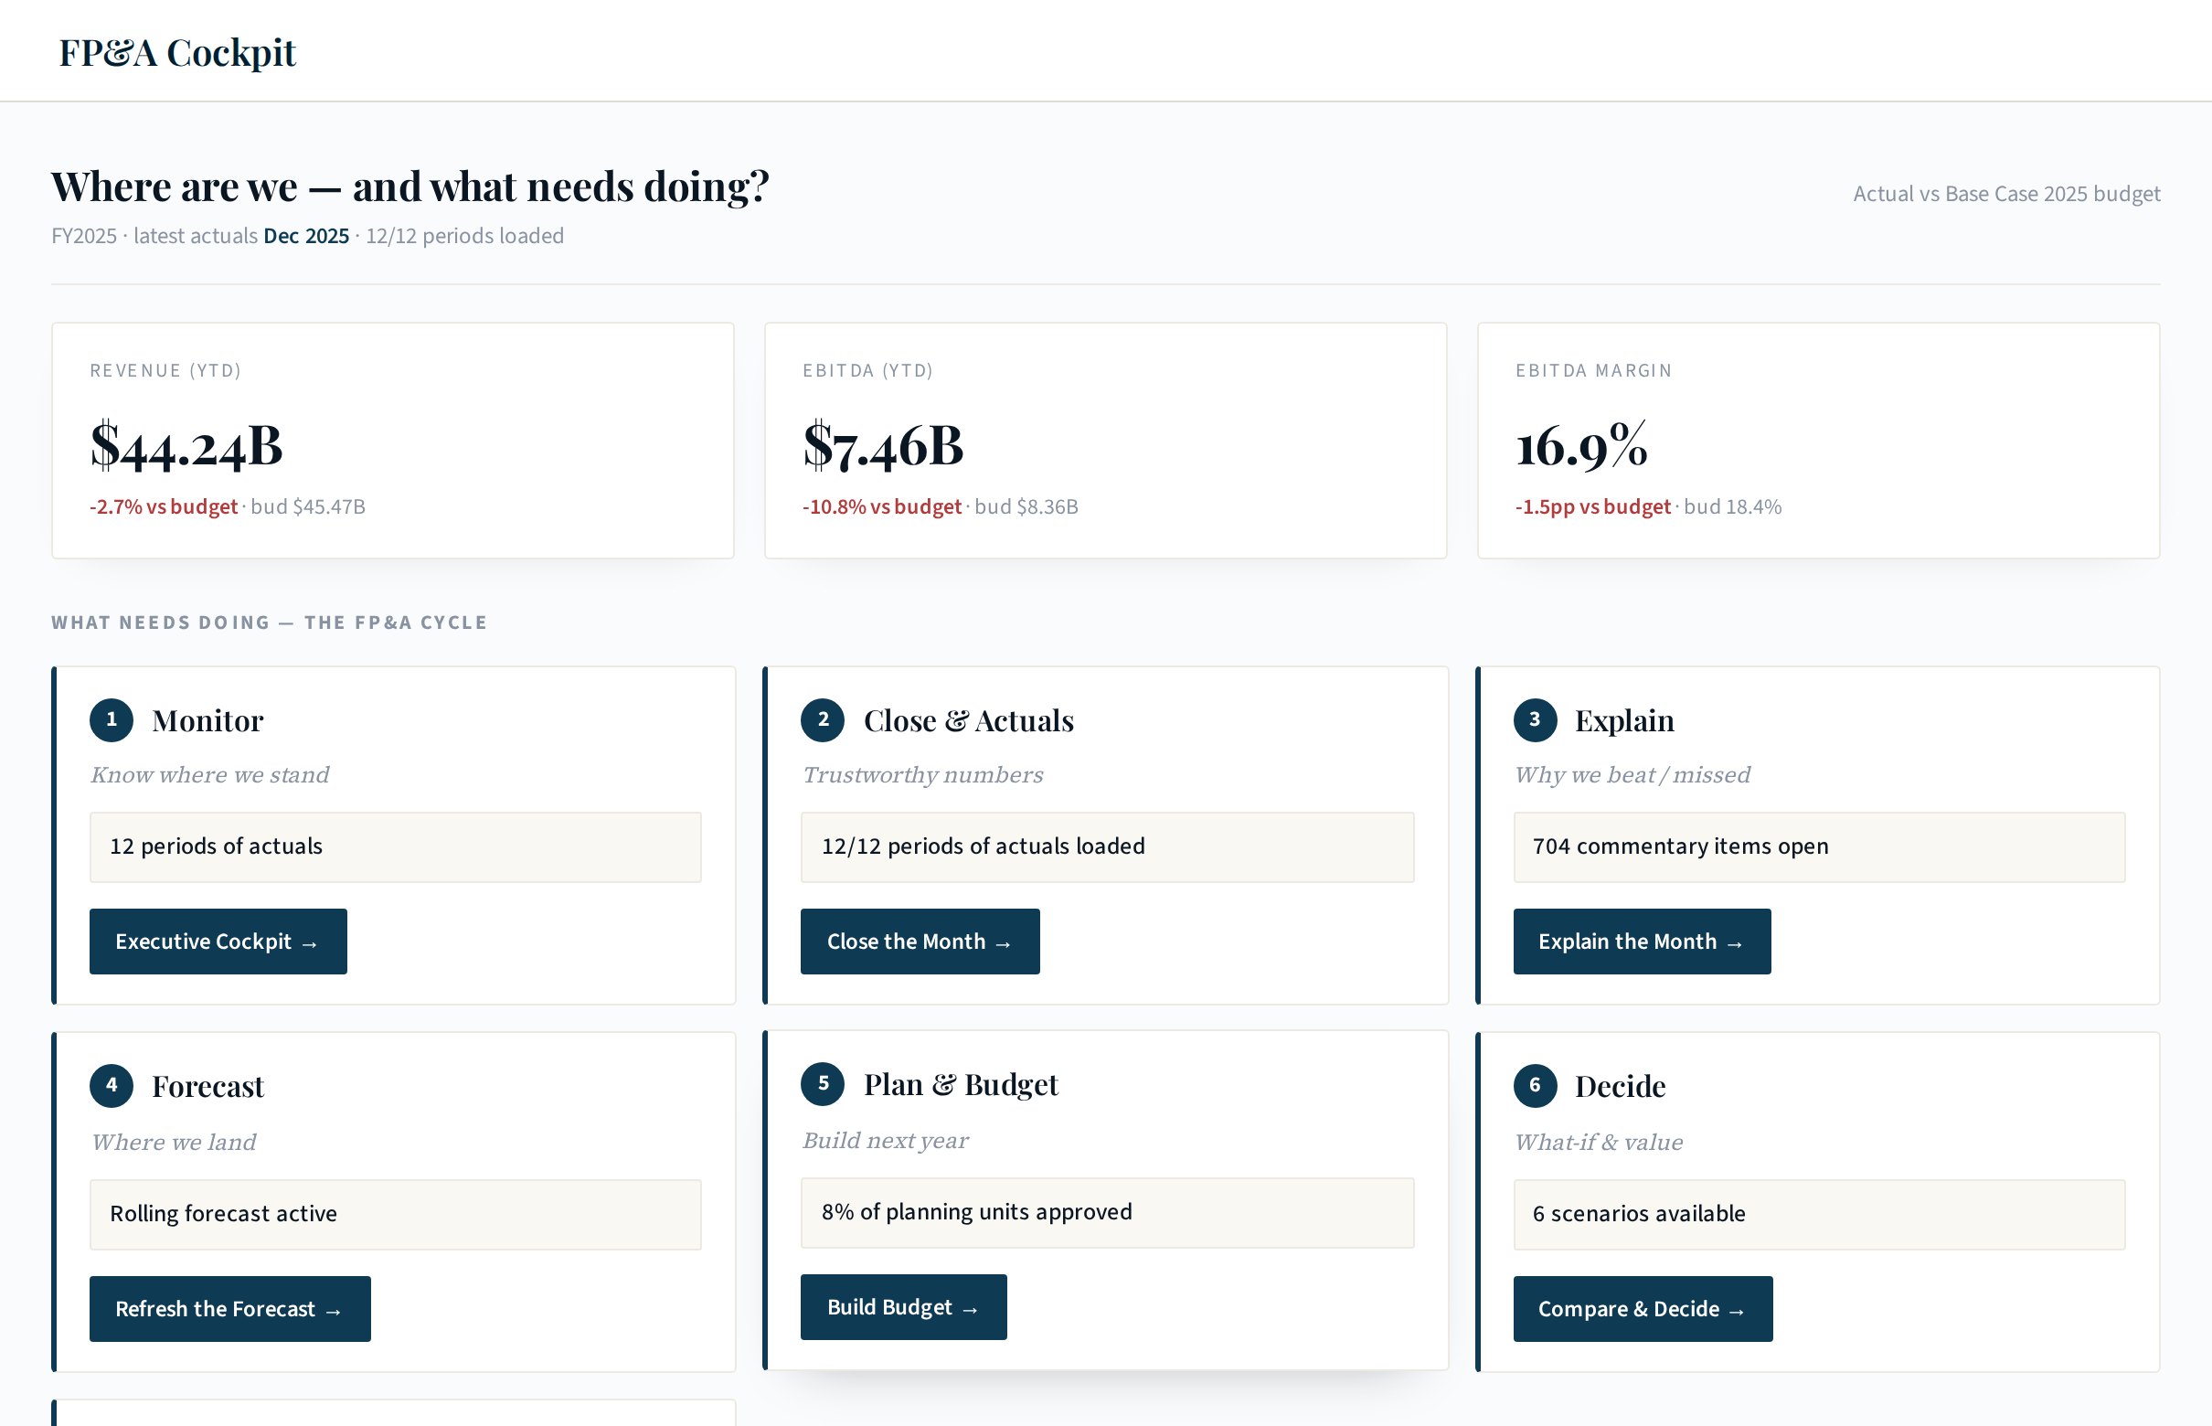The image size is (2212, 1426).
Task: Click '12/12 periods of actuals loaded' status
Action: click(x=1108, y=847)
